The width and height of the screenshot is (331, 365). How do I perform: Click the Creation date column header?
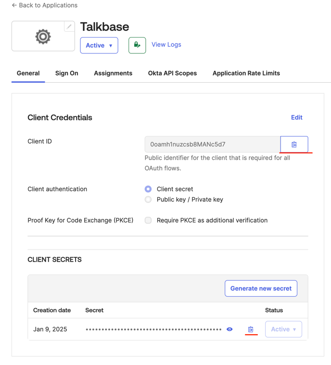[52, 310]
